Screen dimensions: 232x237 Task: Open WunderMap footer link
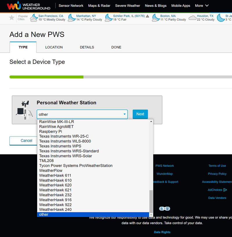165,174
